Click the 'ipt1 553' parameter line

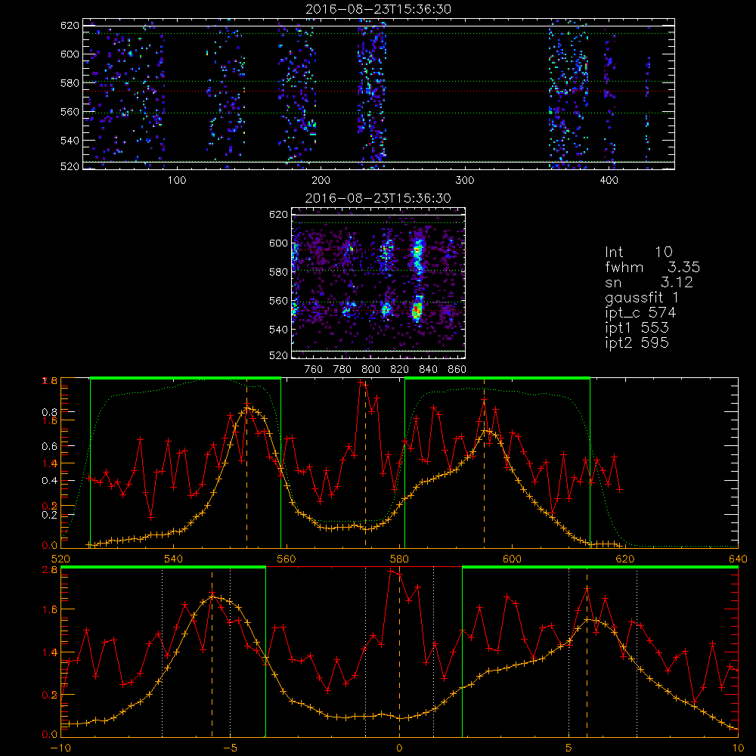(x=637, y=328)
